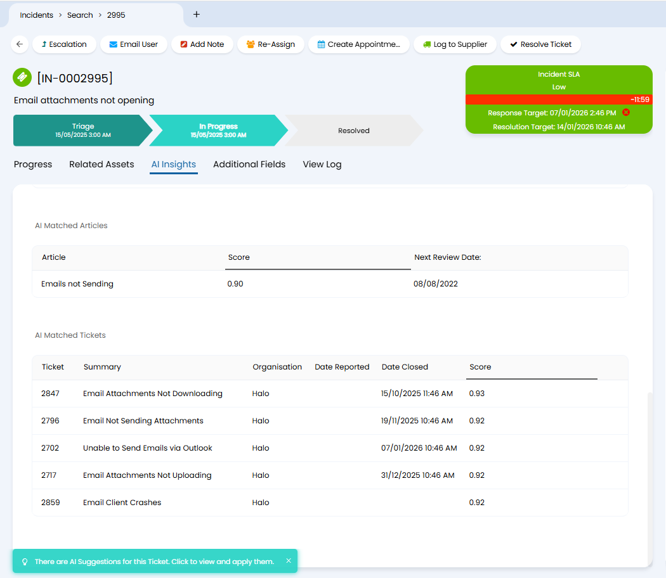The height and width of the screenshot is (578, 666).
Task: Click the lightbulb AI suggestions icon
Action: [25, 562]
